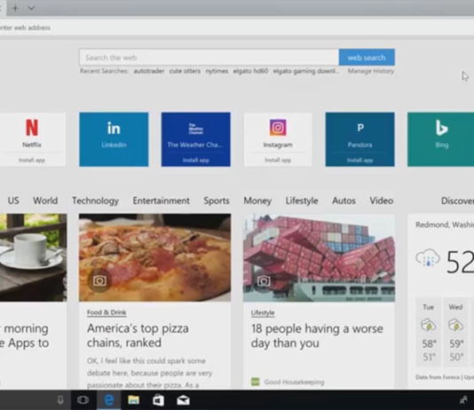Open Lifestyle category link above 18 people headline
The image size is (474, 410).
click(263, 312)
